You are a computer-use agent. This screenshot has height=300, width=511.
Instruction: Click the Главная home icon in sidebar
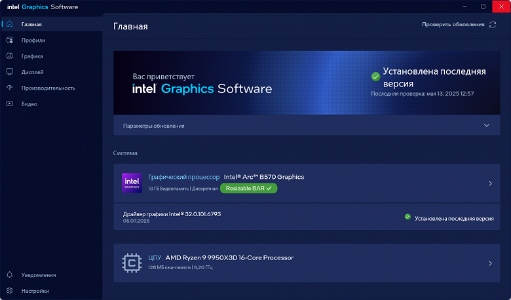click(9, 24)
